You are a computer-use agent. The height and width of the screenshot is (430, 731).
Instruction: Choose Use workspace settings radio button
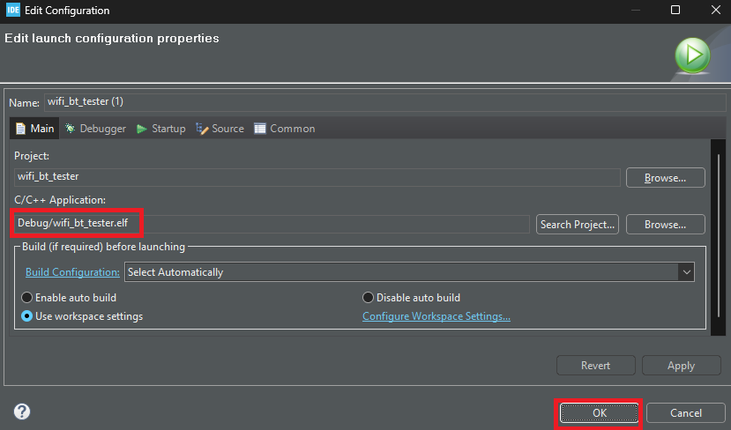pos(27,316)
